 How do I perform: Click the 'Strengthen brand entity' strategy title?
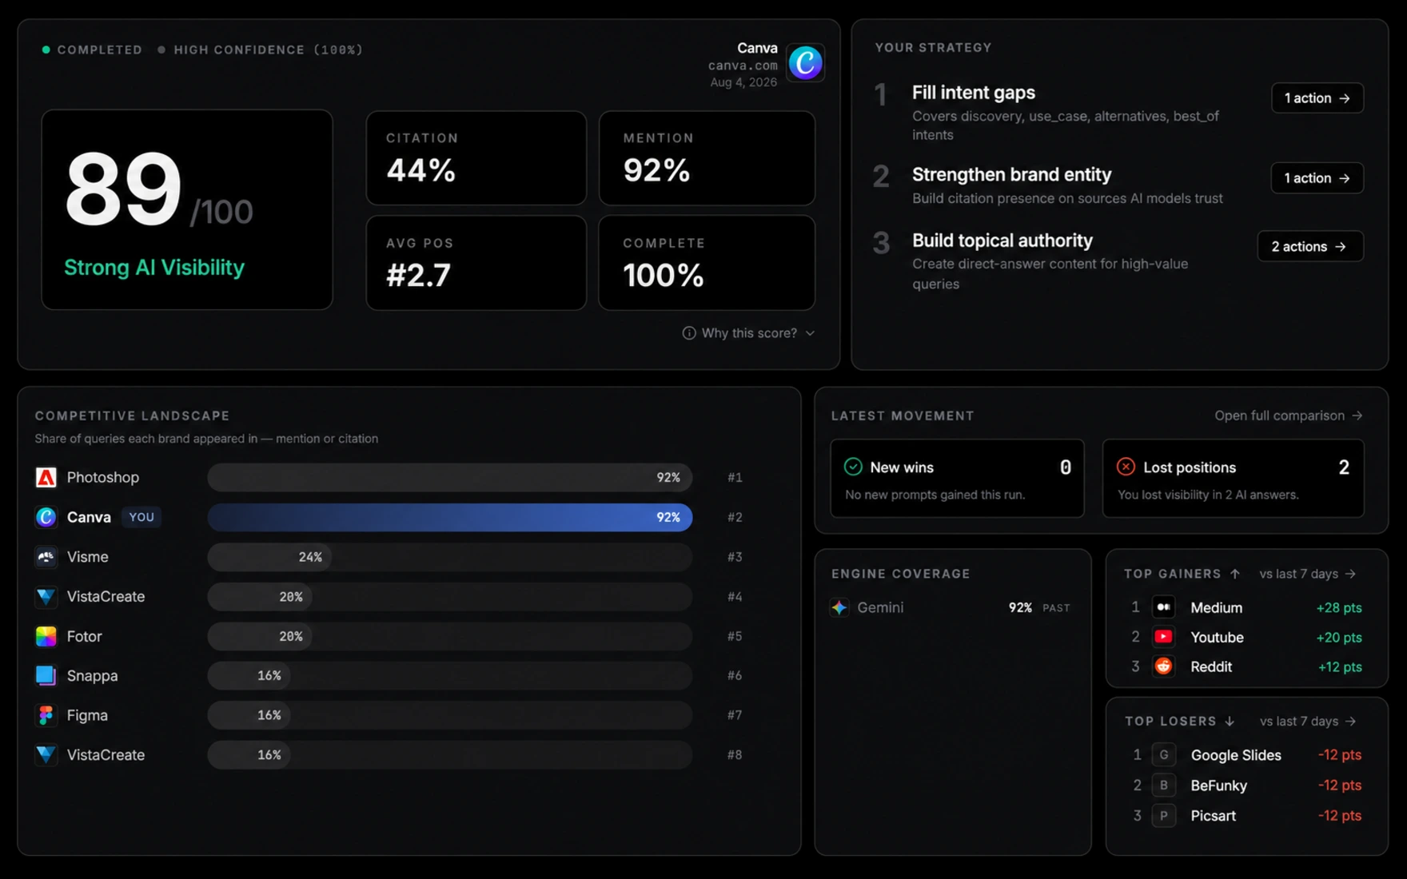point(1012,174)
